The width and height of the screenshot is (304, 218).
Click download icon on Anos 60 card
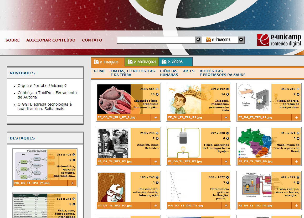[157, 139]
